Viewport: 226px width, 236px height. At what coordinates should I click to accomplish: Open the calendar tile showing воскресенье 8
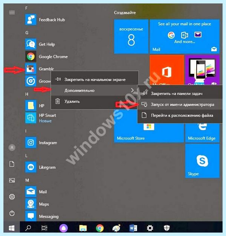click(131, 36)
